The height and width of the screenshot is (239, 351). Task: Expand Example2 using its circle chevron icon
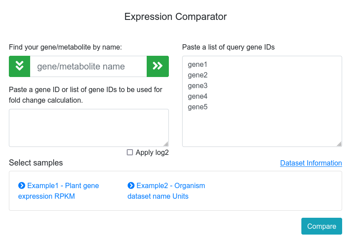point(131,185)
